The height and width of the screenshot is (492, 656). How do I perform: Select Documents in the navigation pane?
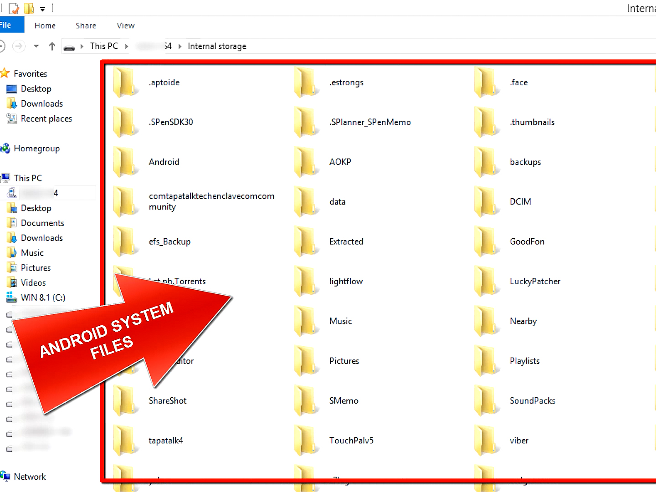click(x=42, y=223)
